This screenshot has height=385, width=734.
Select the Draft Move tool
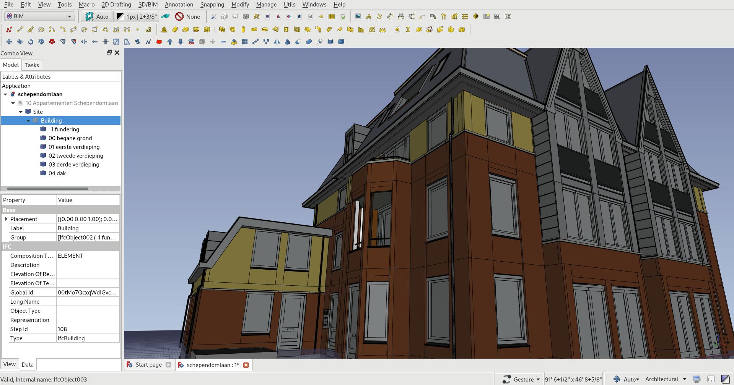pyautogui.click(x=9, y=42)
